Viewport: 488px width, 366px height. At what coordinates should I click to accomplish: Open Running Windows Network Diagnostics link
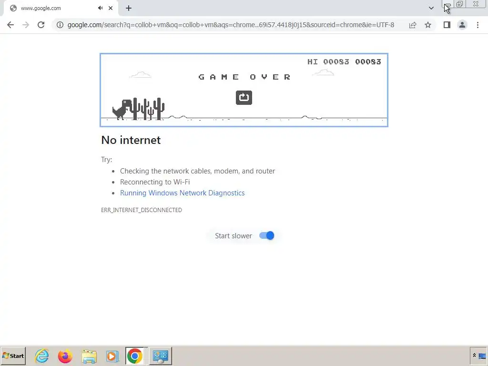tap(183, 193)
